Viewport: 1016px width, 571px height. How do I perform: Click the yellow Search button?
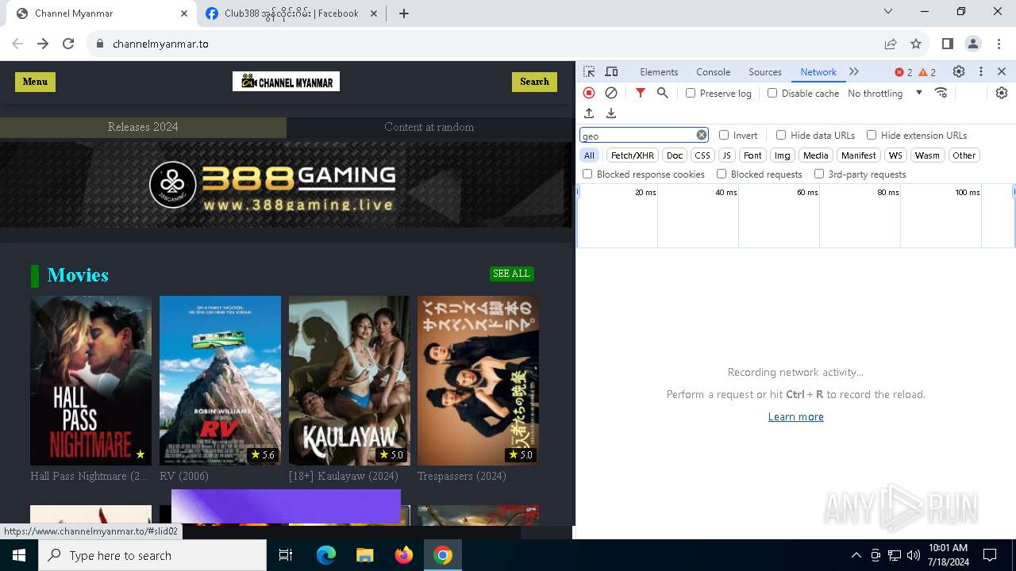tap(534, 82)
